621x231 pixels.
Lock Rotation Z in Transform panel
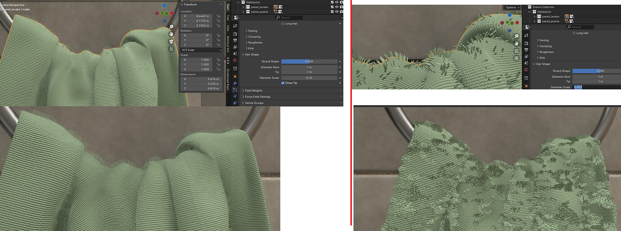tap(218, 44)
